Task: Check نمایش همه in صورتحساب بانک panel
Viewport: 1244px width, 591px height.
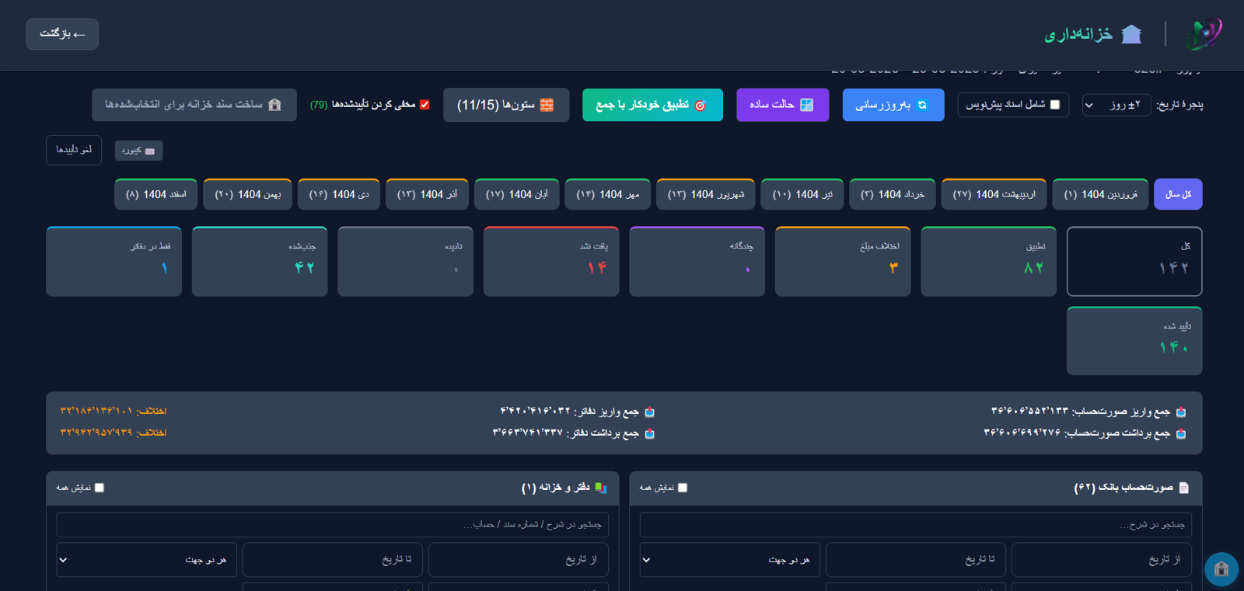Action: 683,488
